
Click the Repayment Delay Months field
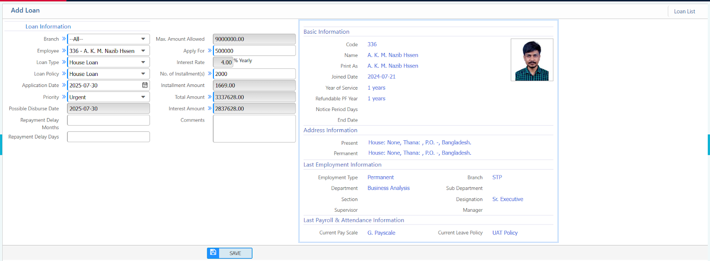(x=108, y=120)
